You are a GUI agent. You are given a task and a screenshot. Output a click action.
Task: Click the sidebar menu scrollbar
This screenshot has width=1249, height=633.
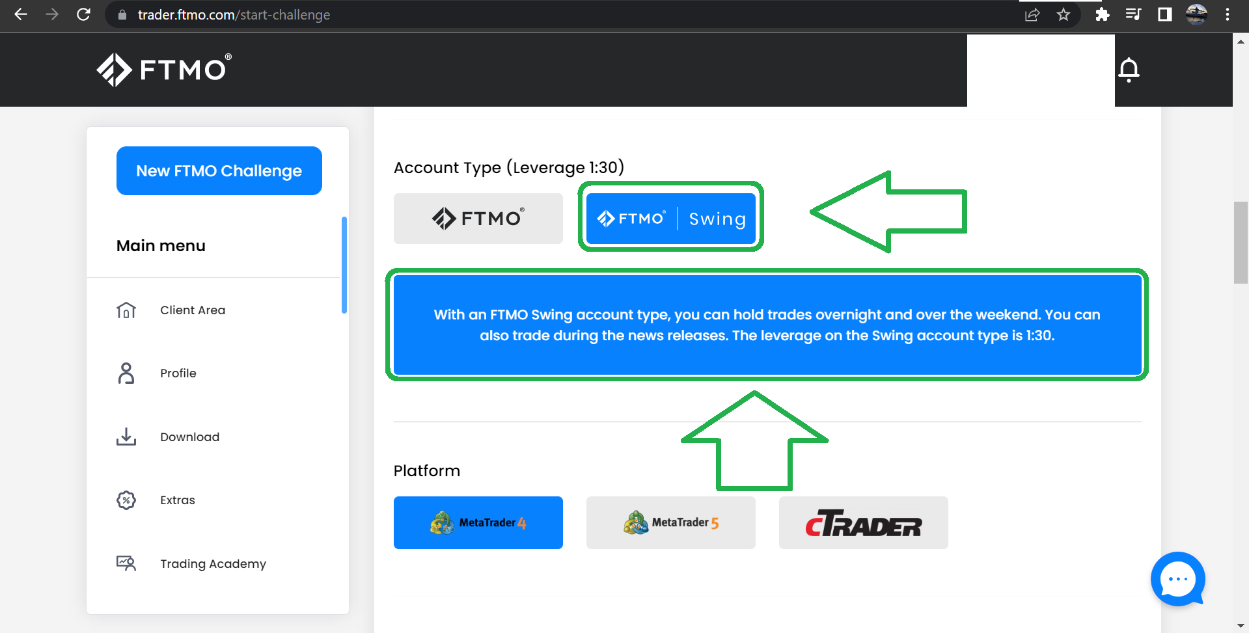(344, 265)
